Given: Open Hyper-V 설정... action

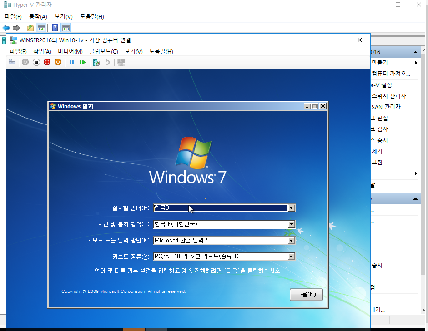Looking at the screenshot, I should point(383,85).
